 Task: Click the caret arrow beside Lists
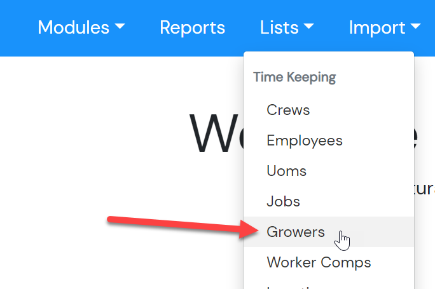(309, 26)
